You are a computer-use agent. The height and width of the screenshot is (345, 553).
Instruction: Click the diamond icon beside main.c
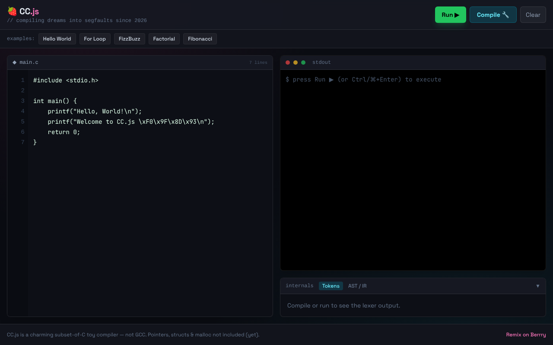point(15,63)
